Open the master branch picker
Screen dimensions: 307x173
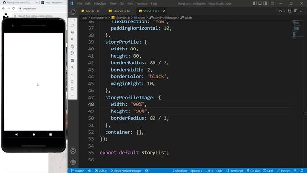point(78,171)
